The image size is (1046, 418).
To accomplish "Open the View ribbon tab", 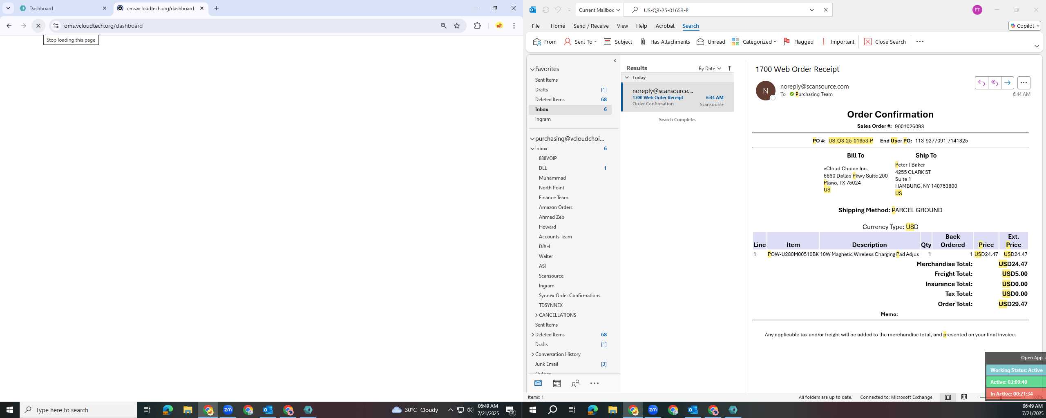I will [x=622, y=26].
